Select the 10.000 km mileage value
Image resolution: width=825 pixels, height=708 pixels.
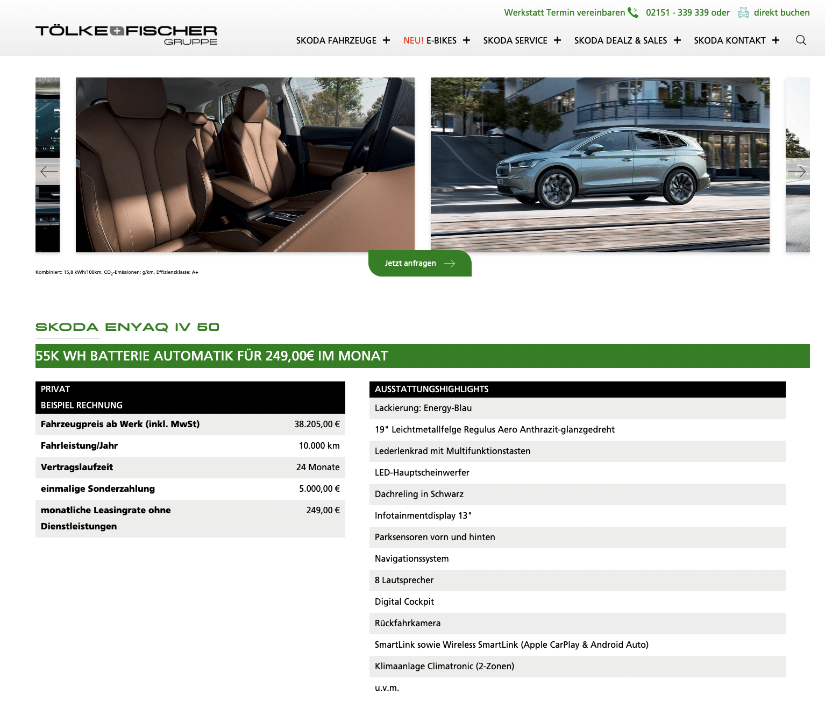pyautogui.click(x=319, y=445)
